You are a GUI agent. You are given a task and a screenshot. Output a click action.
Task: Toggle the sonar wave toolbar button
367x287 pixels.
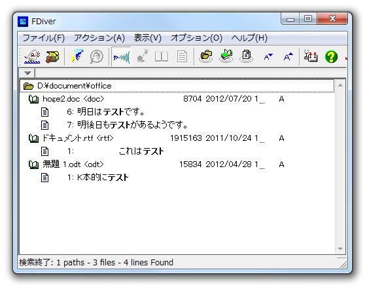[121, 57]
